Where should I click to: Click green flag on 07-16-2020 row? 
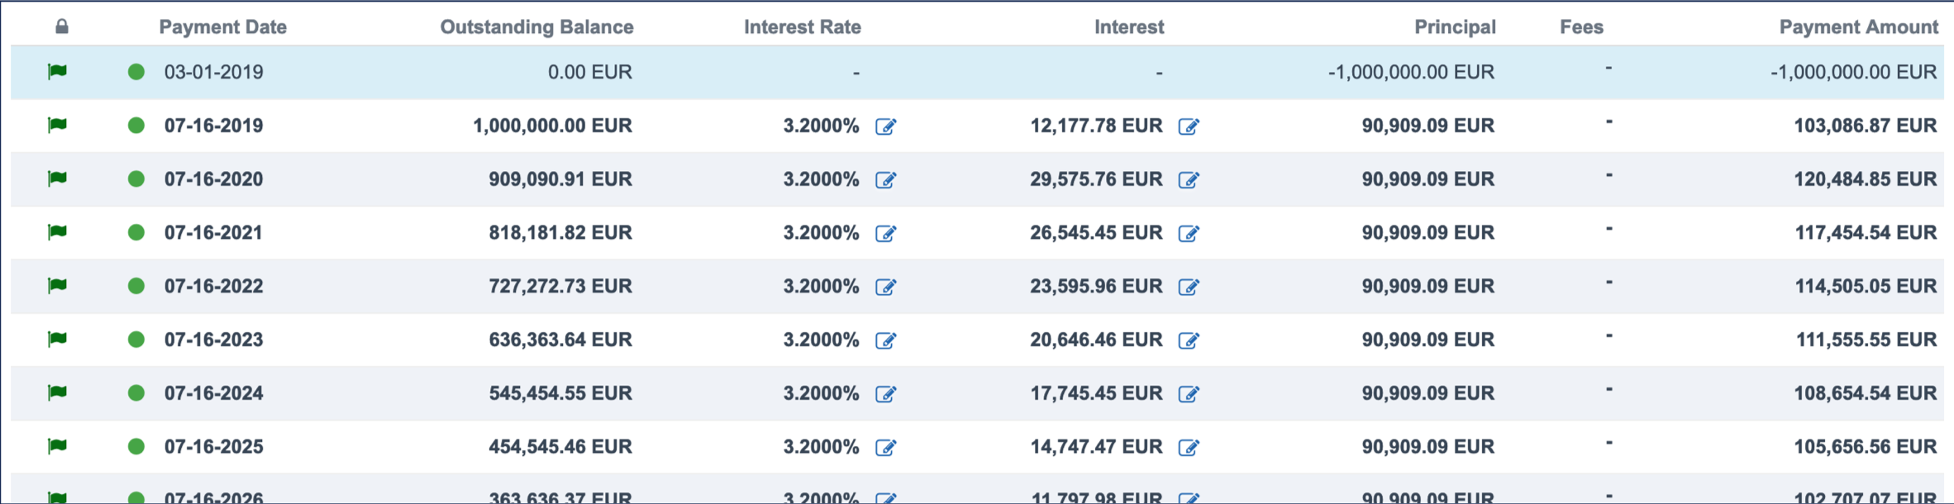coord(57,179)
